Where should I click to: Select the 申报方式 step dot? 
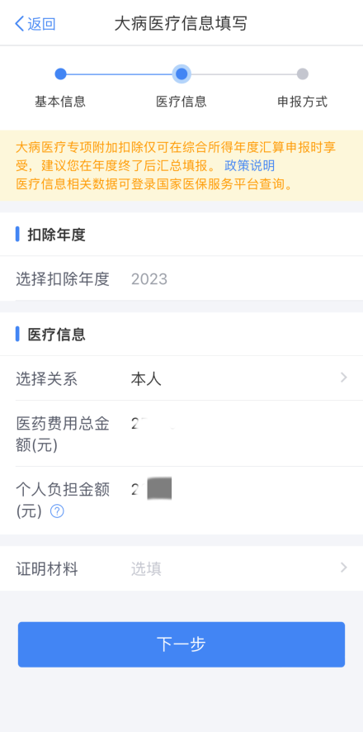[x=303, y=74]
